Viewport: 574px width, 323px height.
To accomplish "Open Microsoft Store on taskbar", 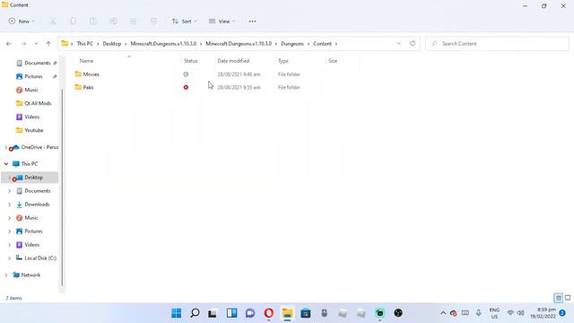I will (306, 313).
